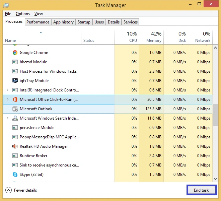Image resolution: width=221 pixels, height=201 pixels.
Task: Sort processes by CPU column
Action: click(x=127, y=38)
